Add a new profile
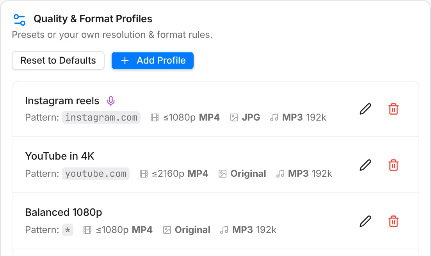Screen dimensions: 431x256 [x=153, y=60]
